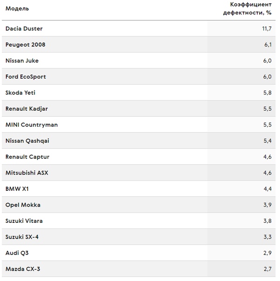
Task: Click the Модель column header
Action: click(x=17, y=8)
